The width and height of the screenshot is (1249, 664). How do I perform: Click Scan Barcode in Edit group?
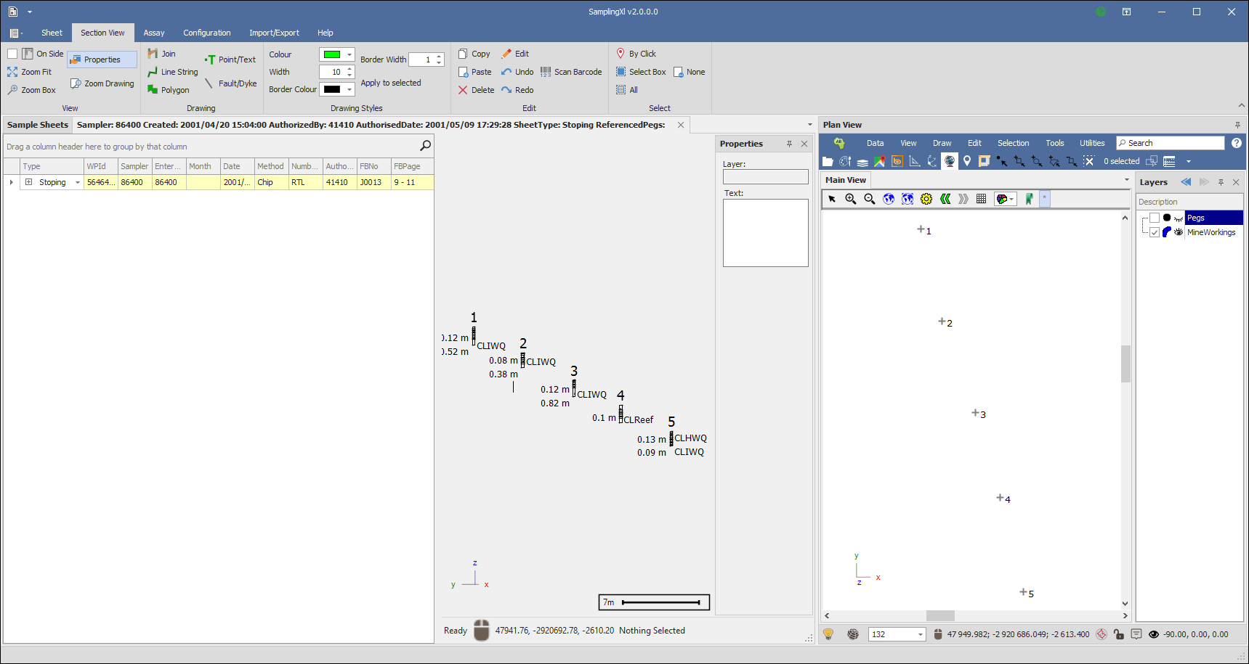(x=571, y=72)
